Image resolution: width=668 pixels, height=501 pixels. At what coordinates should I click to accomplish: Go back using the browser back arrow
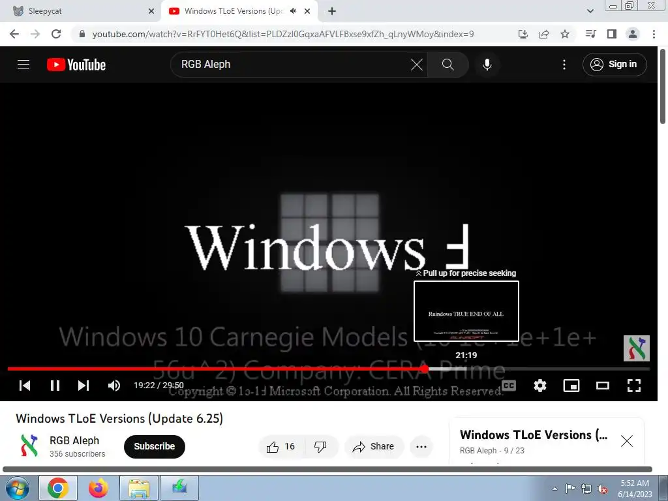tap(14, 34)
